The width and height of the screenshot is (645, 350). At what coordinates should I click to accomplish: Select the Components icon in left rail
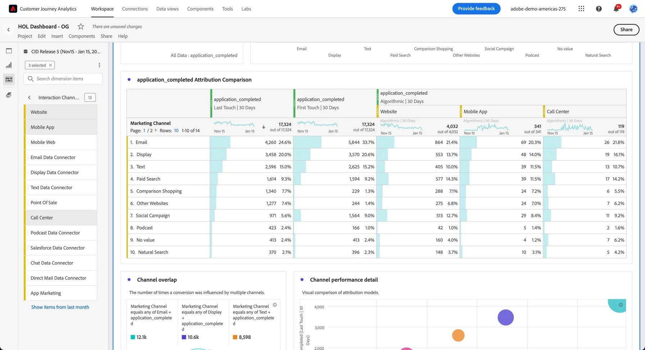pyautogui.click(x=9, y=79)
